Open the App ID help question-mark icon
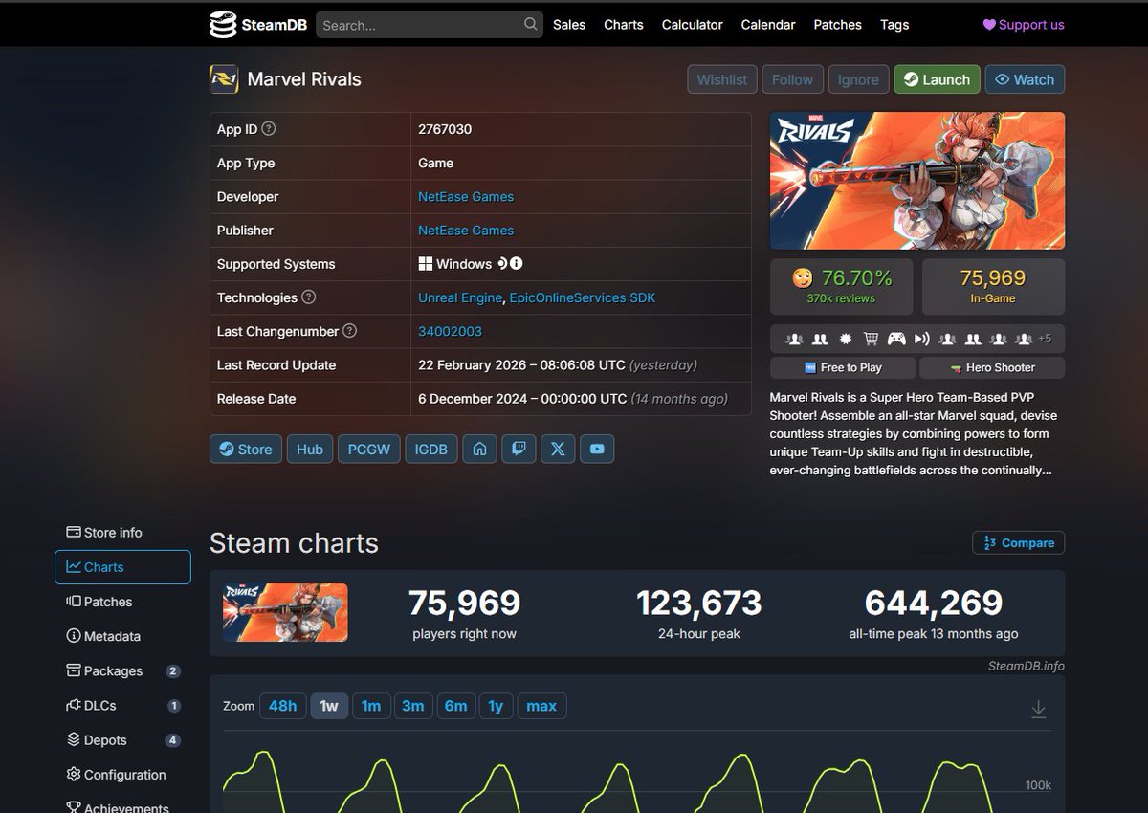The width and height of the screenshot is (1148, 813). coord(269,128)
